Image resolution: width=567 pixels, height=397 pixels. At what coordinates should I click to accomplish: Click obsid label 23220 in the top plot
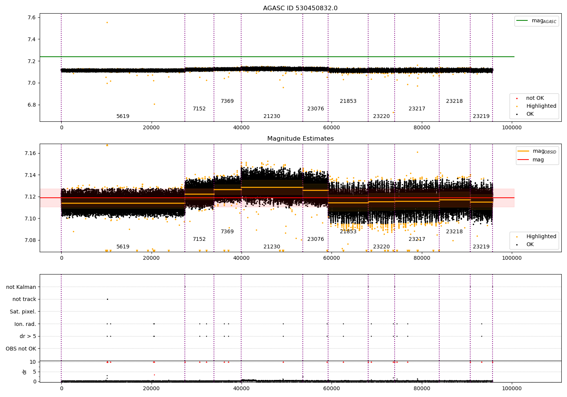(x=381, y=116)
